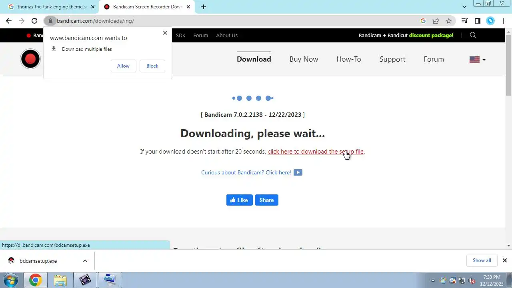The height and width of the screenshot is (288, 512).
Task: Click the muted volume tray icon
Action: 472,280
